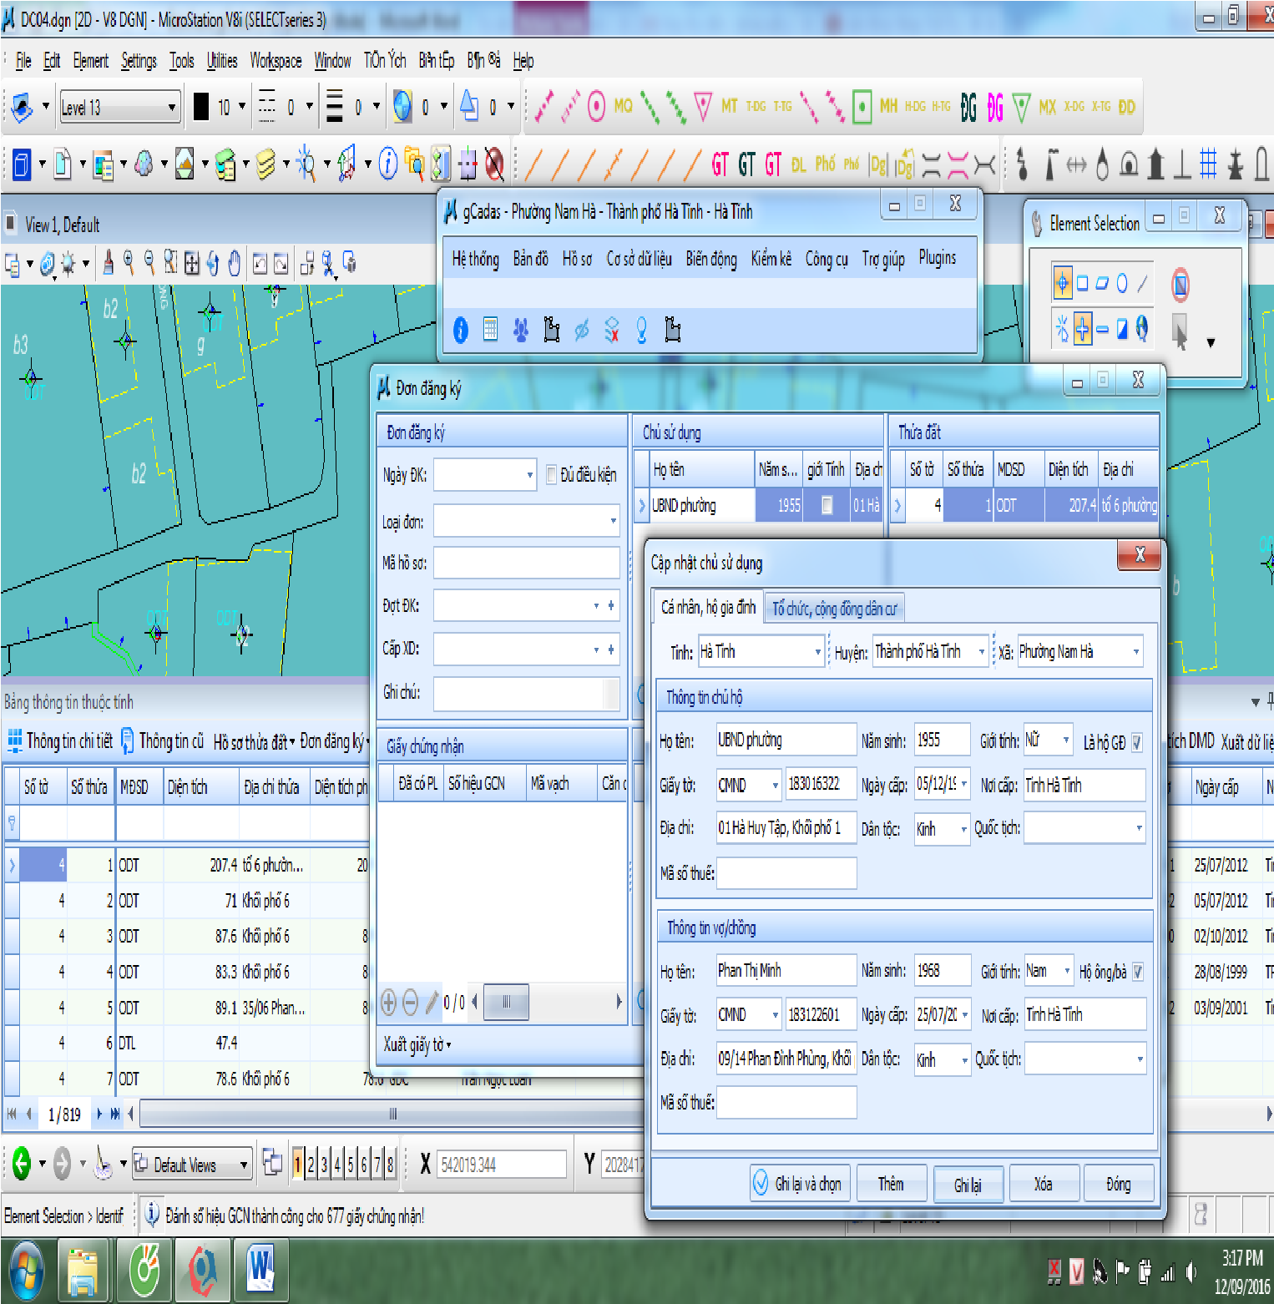The width and height of the screenshot is (1274, 1304).
Task: Click the blue info icon in gCadas toolbar
Action: 460,331
